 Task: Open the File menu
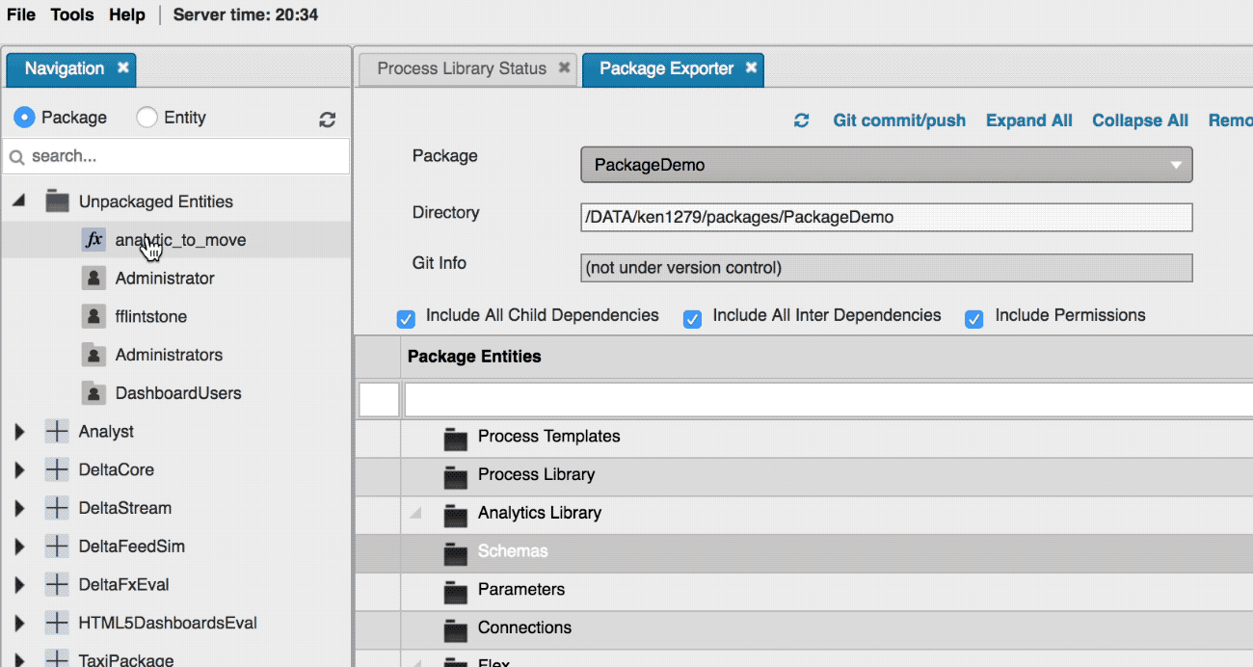(21, 14)
